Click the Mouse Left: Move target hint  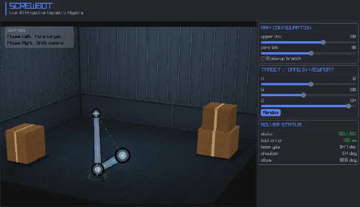tap(34, 36)
